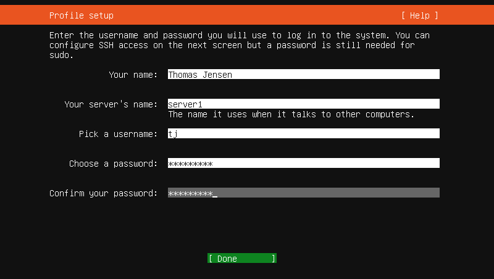Screen dimensions: 494x279
Task: Click the 'Pick a username:' label
Action: pos(118,134)
